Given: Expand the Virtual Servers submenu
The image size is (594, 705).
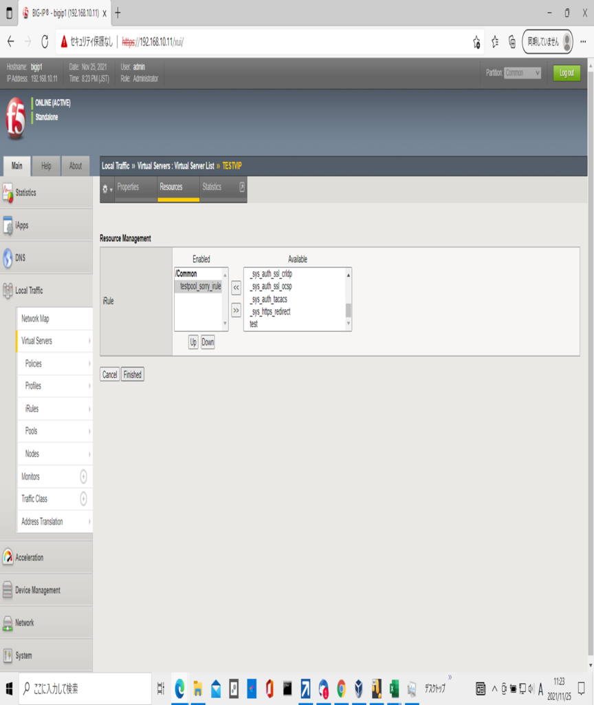Looking at the screenshot, I should (89, 341).
